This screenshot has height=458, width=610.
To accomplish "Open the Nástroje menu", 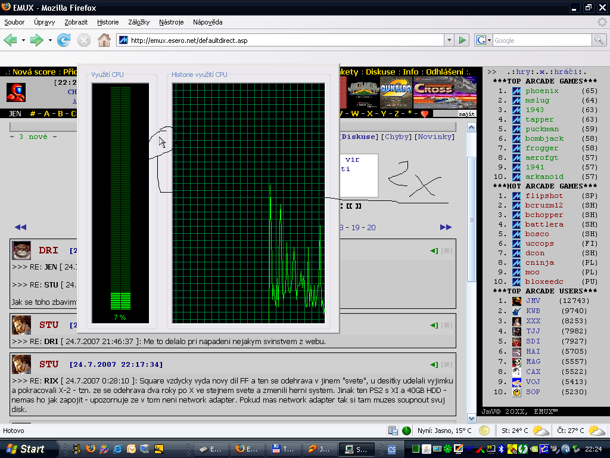I will point(171,22).
